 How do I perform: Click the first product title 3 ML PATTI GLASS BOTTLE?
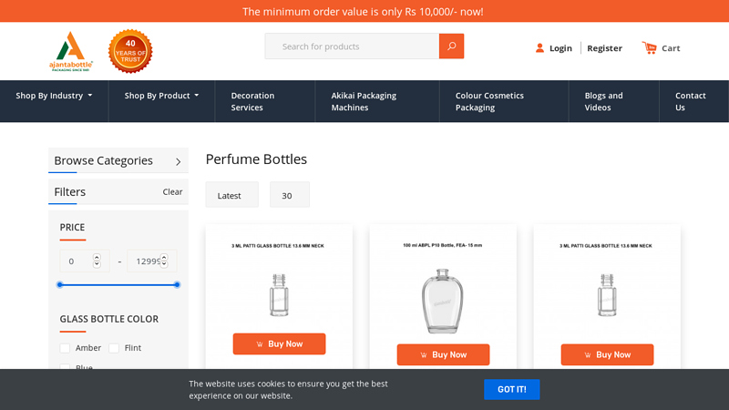pyautogui.click(x=278, y=246)
